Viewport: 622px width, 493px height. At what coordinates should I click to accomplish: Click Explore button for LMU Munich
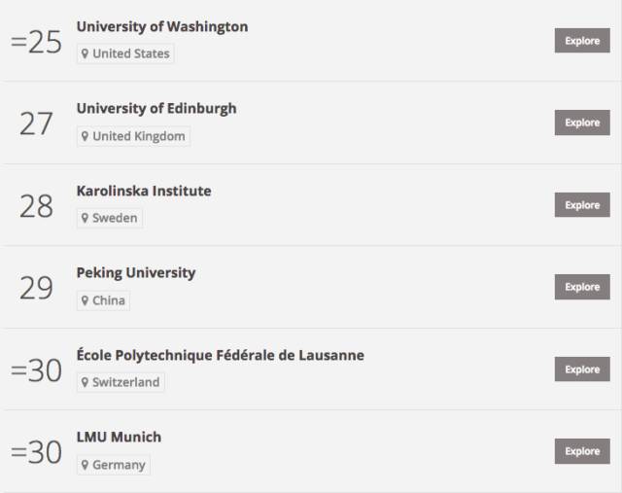point(582,451)
